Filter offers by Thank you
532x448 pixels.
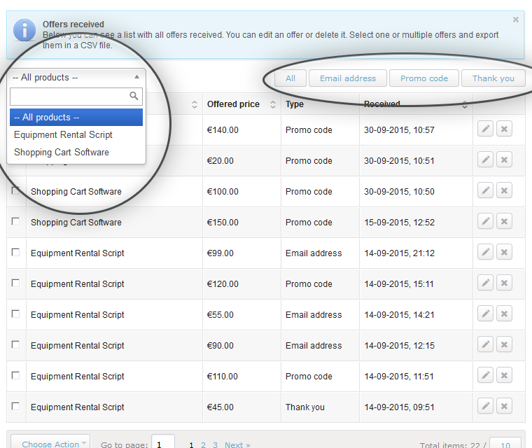click(493, 78)
